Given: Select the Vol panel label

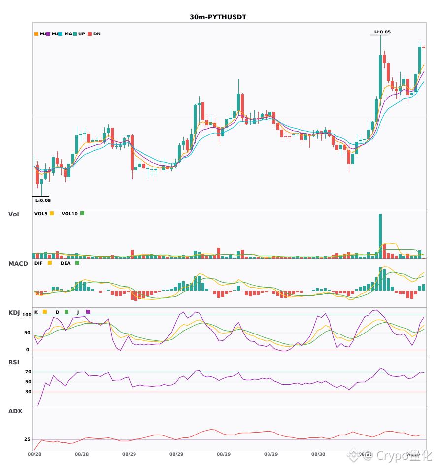Looking at the screenshot, I should coord(13,214).
